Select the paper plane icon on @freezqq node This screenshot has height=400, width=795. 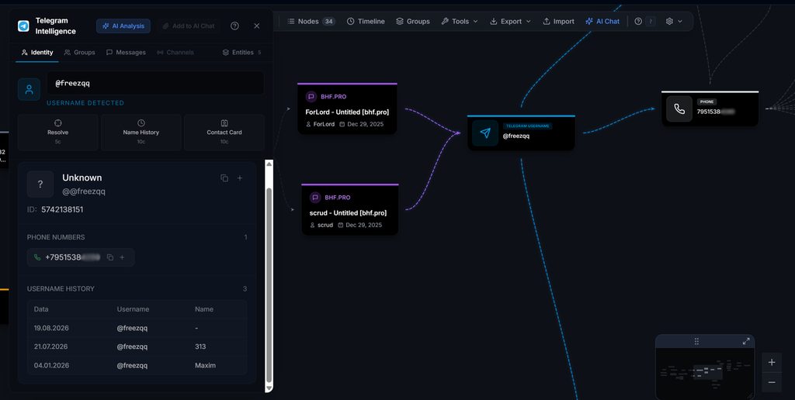click(x=485, y=133)
